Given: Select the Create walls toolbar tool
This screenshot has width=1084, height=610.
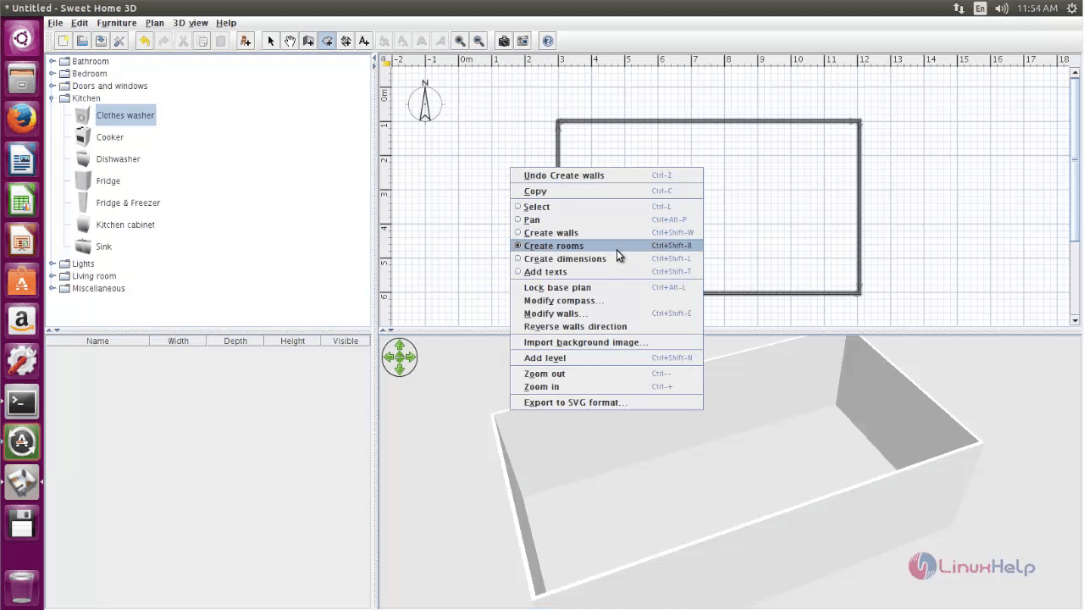Looking at the screenshot, I should (x=308, y=41).
